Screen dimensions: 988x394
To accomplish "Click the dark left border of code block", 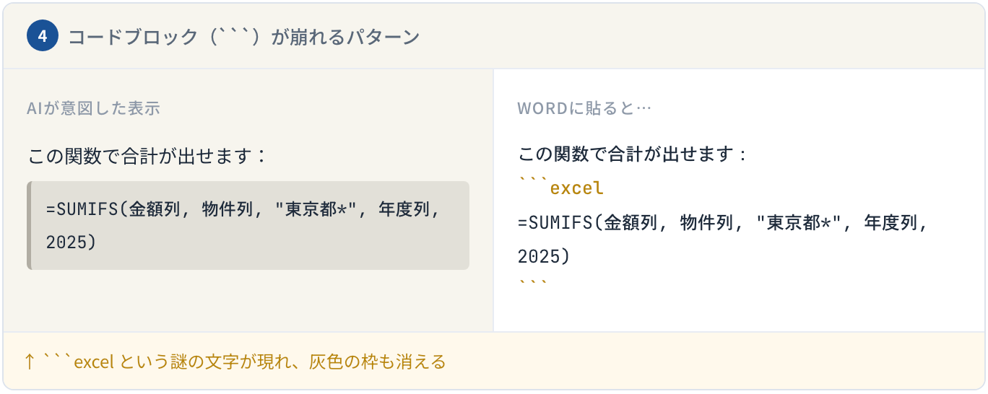I will pyautogui.click(x=29, y=225).
